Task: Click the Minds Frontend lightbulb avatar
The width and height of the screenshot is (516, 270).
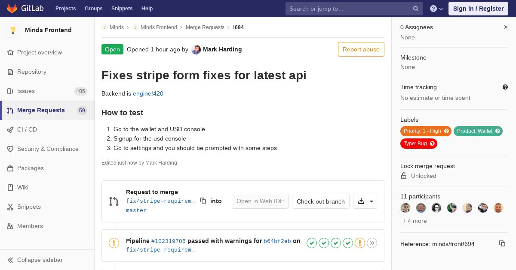Action: pyautogui.click(x=13, y=30)
